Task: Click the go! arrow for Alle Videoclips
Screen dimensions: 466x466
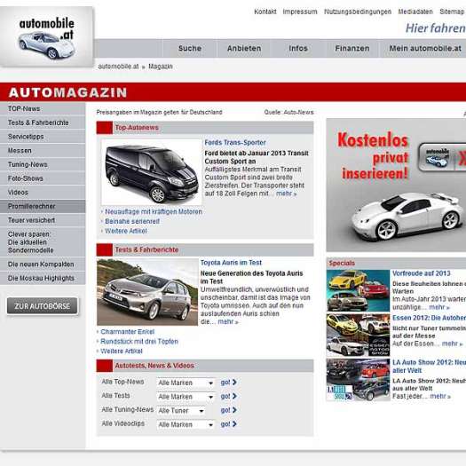Action: point(228,424)
